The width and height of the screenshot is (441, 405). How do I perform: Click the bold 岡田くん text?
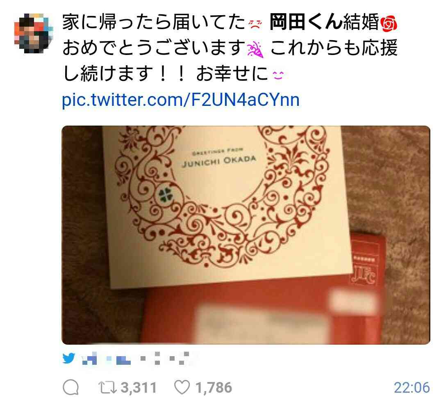tap(306, 22)
